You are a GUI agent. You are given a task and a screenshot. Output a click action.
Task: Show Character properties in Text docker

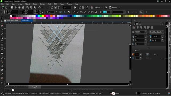(x=134, y=24)
